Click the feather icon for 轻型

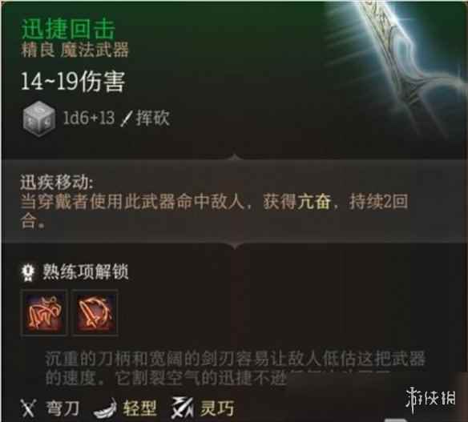pos(105,408)
